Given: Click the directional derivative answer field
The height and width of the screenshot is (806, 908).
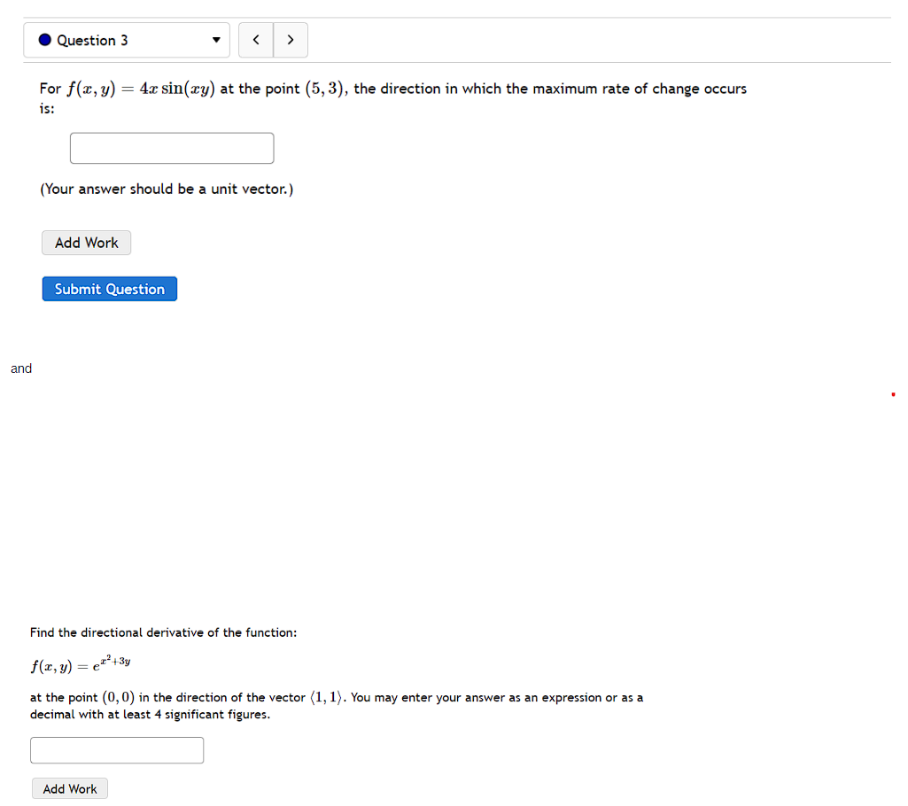Looking at the screenshot, I should tap(116, 749).
